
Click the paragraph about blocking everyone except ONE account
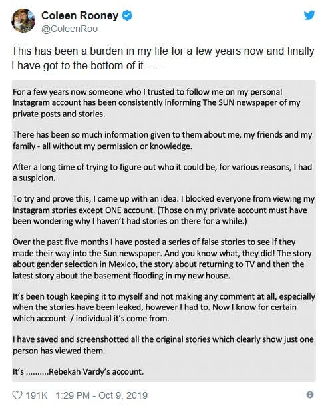pyautogui.click(x=164, y=210)
